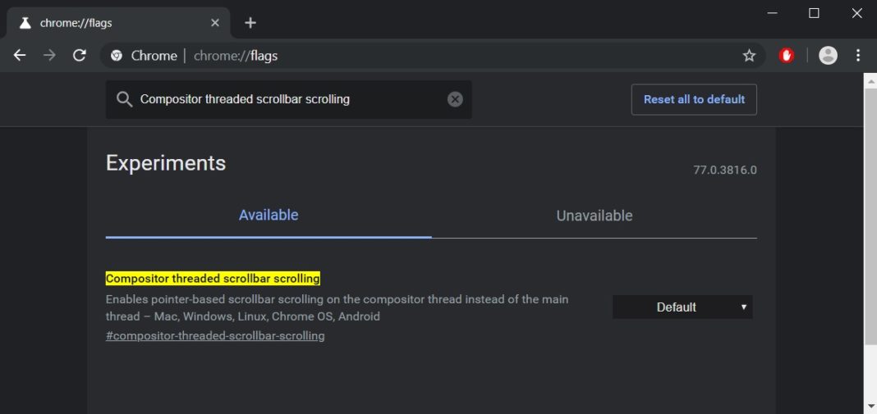Click the scrollbar down arrow
877x414 pixels.
(x=870, y=406)
